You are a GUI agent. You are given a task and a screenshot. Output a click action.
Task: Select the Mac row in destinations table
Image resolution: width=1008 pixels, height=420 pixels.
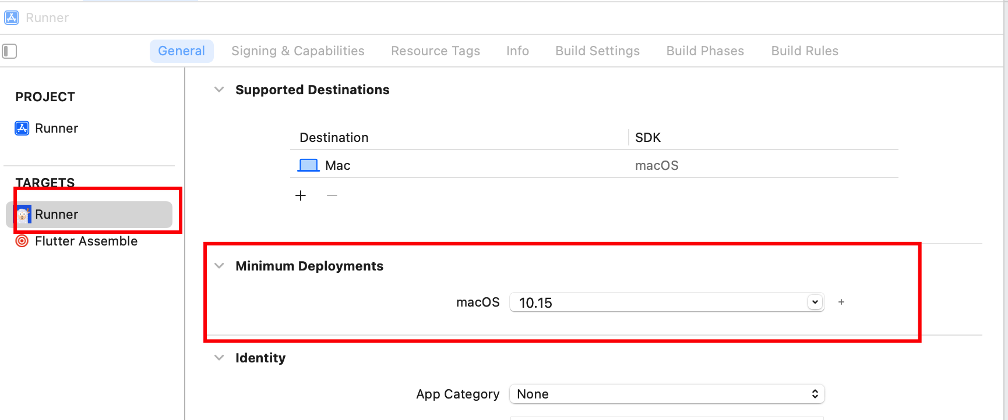click(594, 165)
